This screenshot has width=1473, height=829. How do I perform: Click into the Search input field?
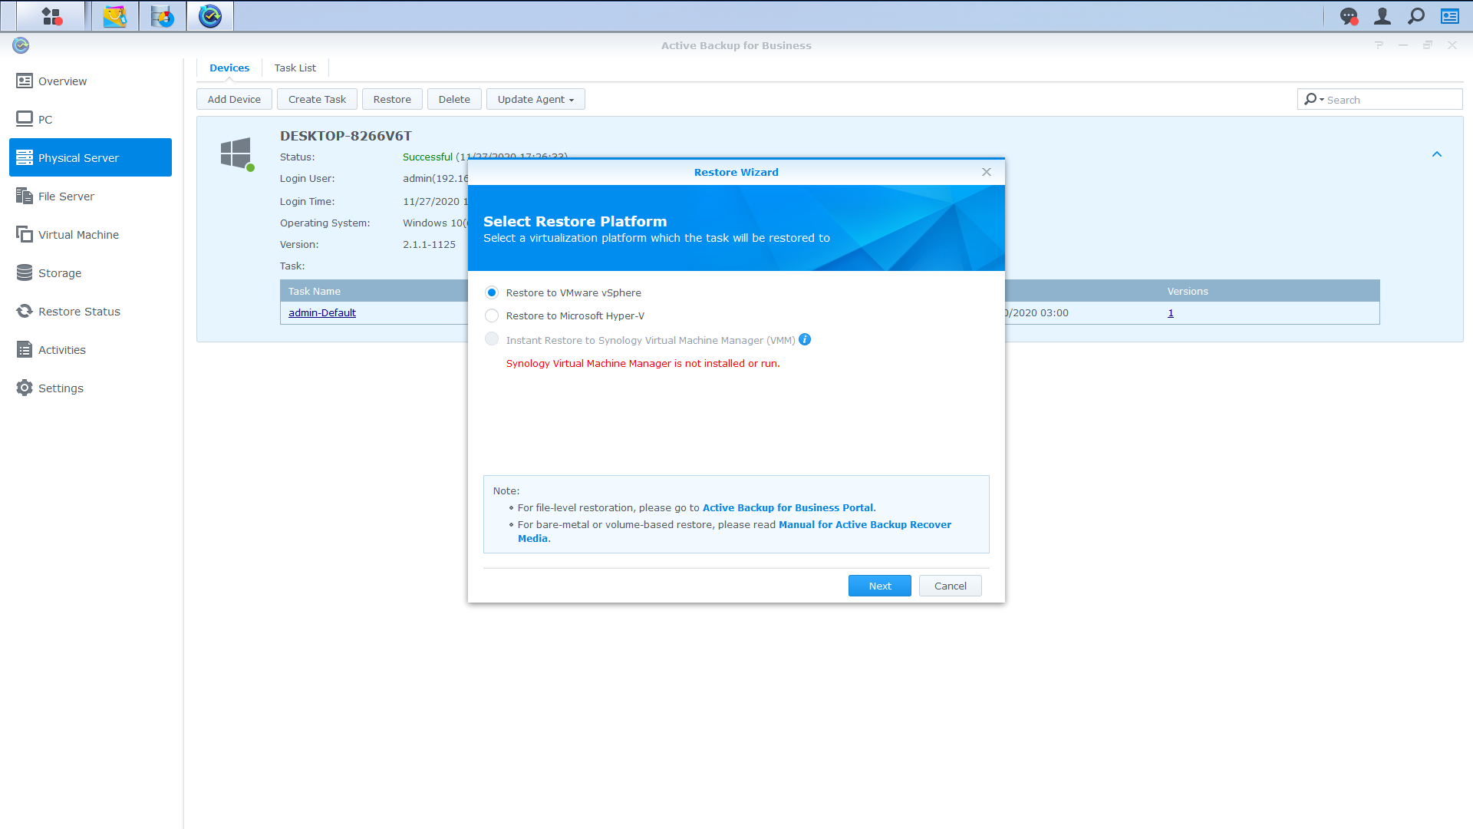(1391, 100)
